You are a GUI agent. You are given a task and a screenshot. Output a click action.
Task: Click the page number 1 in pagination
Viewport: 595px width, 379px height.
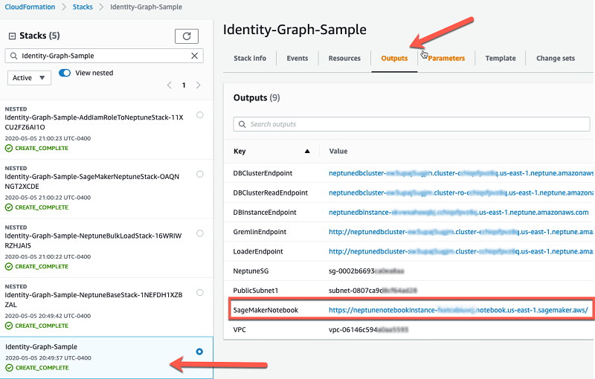184,85
